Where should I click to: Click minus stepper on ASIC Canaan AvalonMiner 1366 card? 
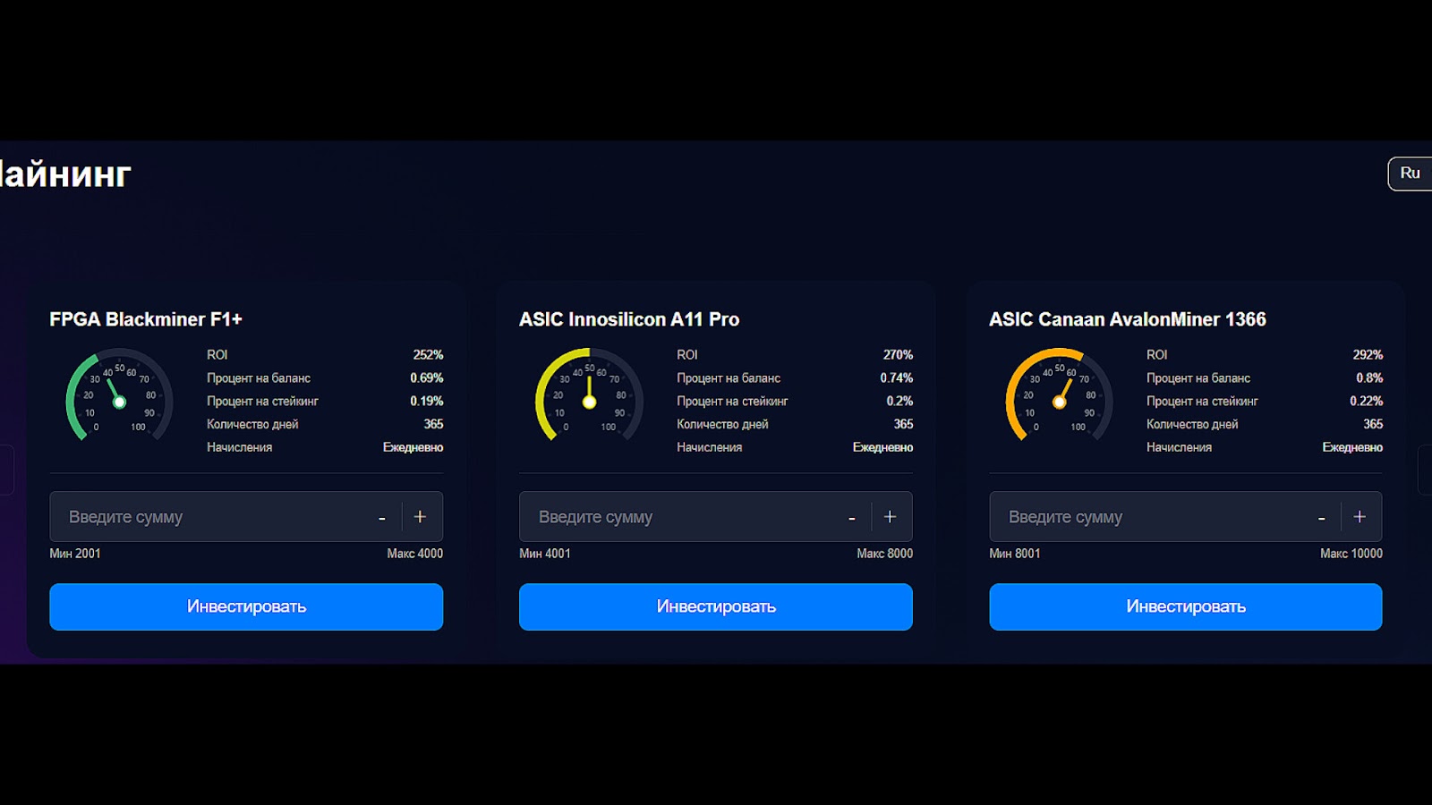tap(1322, 517)
